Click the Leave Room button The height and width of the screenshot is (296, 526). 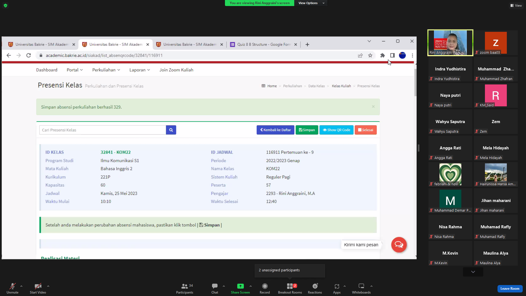click(510, 289)
